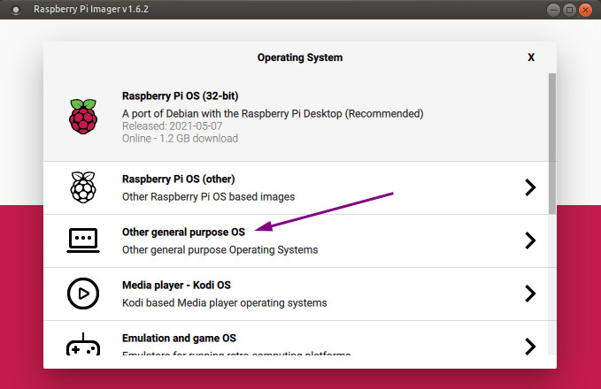Expand the Other general purpose OS chevron

(x=530, y=240)
